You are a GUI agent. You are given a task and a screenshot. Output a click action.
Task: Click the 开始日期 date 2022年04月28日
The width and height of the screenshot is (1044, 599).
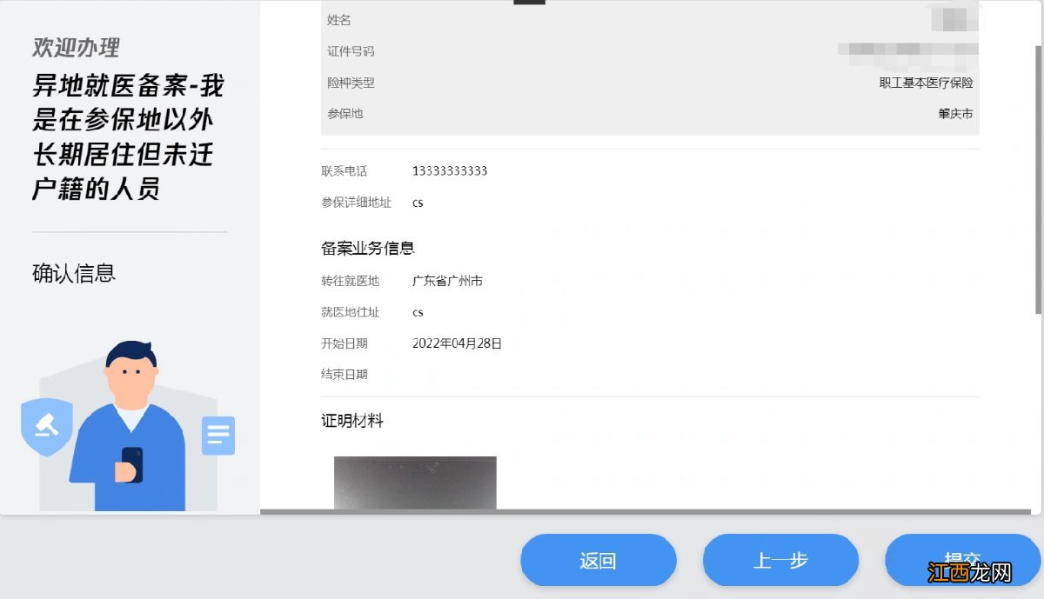(458, 343)
